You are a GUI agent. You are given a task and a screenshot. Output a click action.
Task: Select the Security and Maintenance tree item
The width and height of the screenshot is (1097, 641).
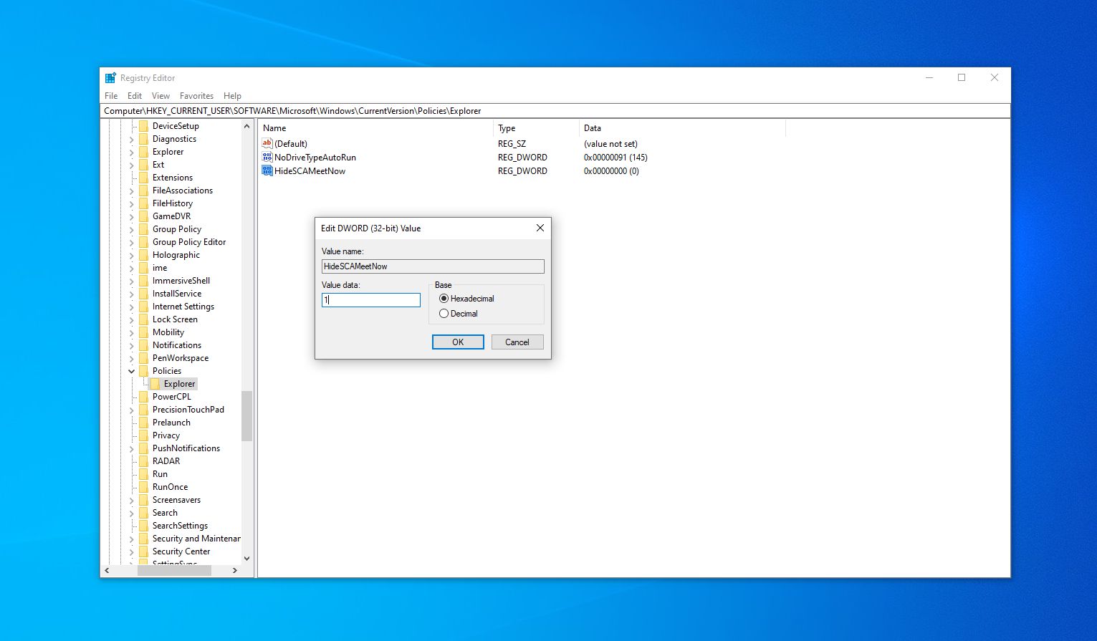pos(196,539)
